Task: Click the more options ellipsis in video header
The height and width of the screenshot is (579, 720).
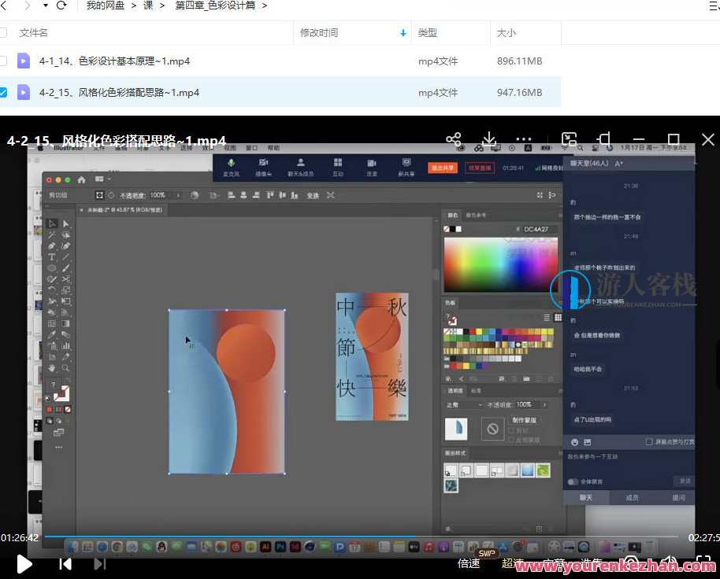Action: 524,140
